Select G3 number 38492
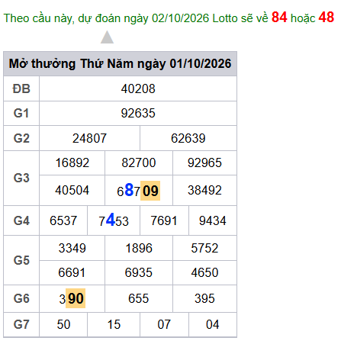This screenshot has height=341, width=341. point(204,190)
